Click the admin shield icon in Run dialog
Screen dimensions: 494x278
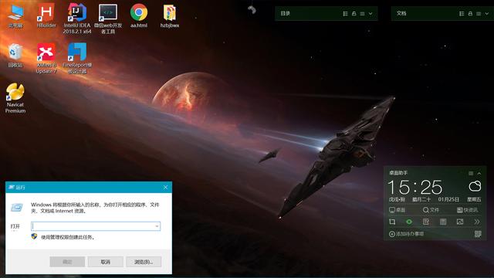(x=34, y=236)
